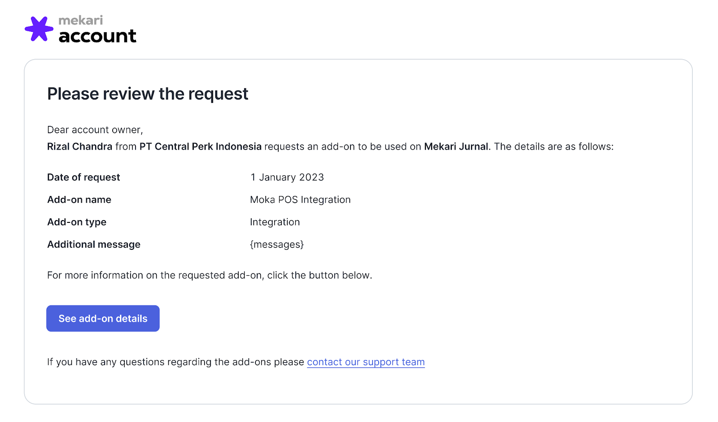This screenshot has width=718, height=422.
Task: Click the "mekari account" logo text
Action: pyautogui.click(x=97, y=30)
